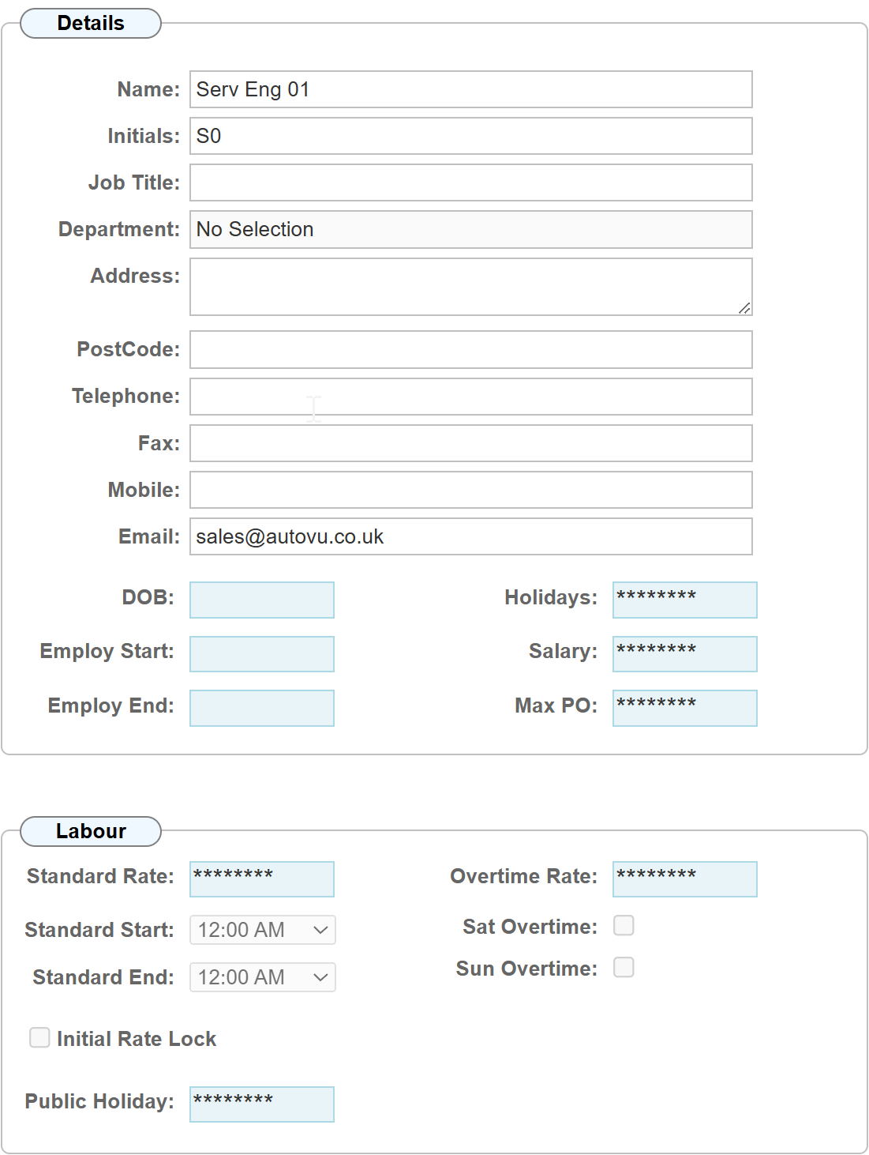Screen dimensions: 869x1155
Task: Click the PostCode input box
Action: pyautogui.click(x=470, y=349)
